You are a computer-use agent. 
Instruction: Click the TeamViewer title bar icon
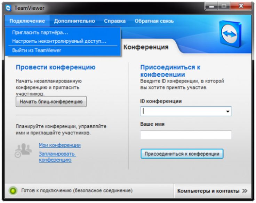(x=8, y=8)
